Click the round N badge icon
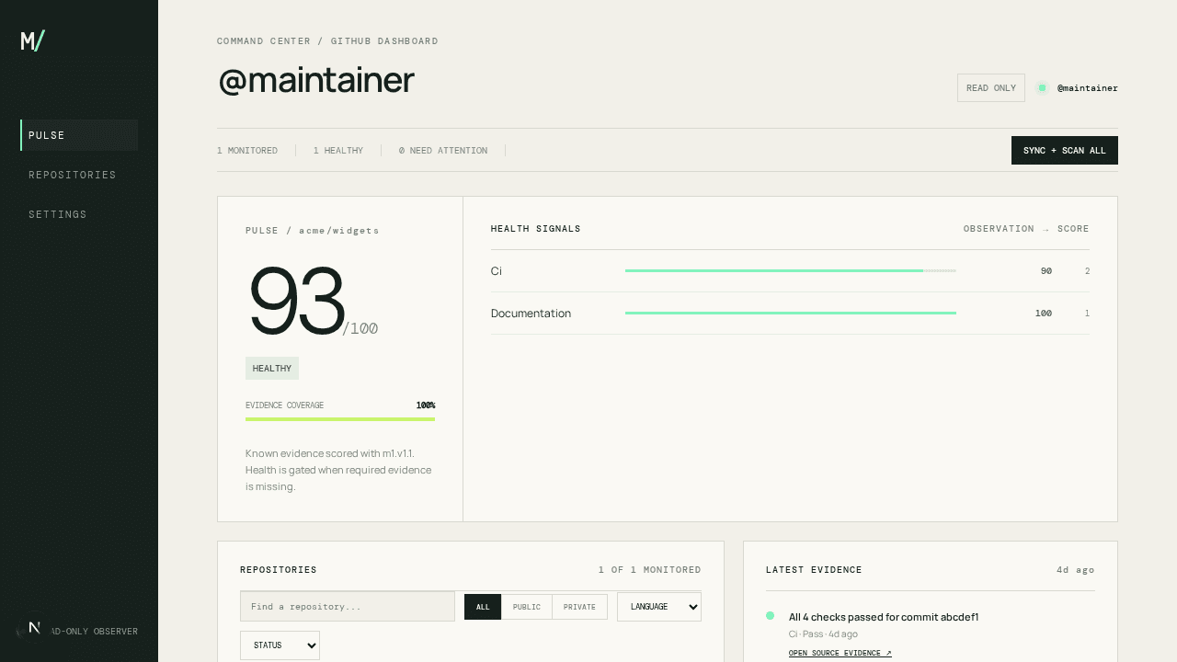 tap(34, 627)
